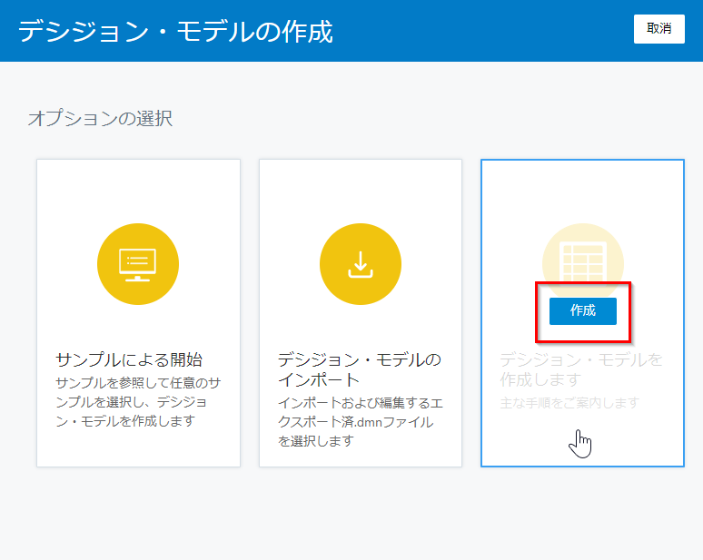Choose the import decision model card

point(361,313)
